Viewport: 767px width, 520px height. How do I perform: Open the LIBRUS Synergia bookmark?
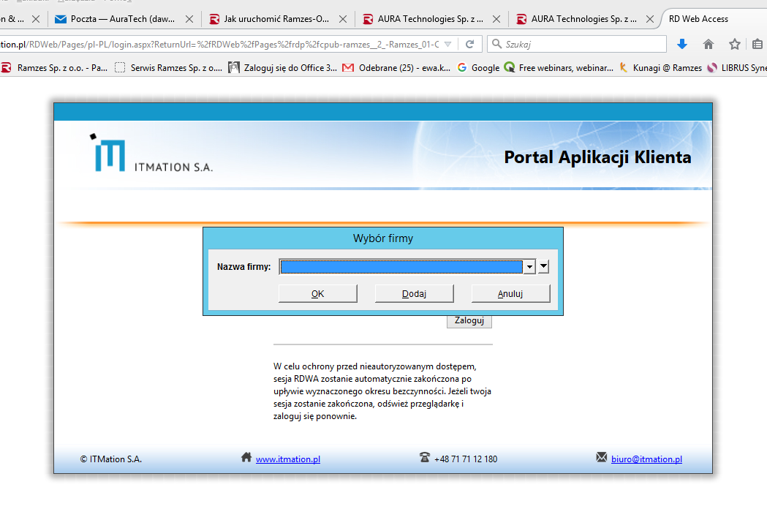click(x=737, y=68)
